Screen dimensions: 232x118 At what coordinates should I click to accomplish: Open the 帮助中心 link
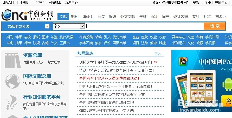click(71, 2)
